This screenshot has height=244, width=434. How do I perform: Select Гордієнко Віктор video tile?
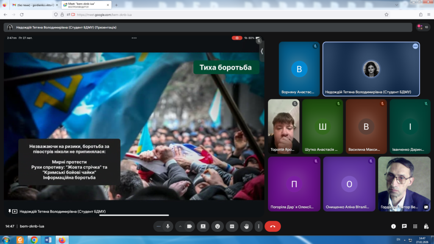(x=404, y=184)
